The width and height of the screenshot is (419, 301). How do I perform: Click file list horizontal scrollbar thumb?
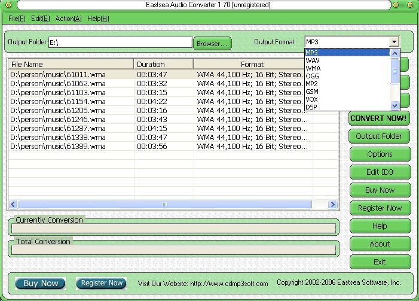165,205
